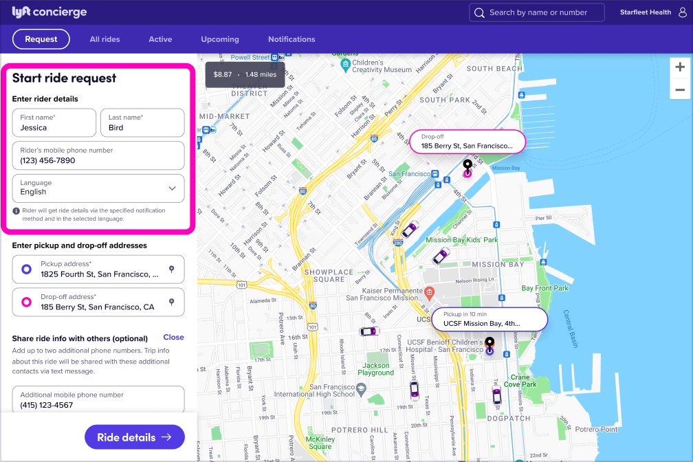The width and height of the screenshot is (693, 462).
Task: Click the car icon near Mission Bay Kids' Park
Action: (x=441, y=256)
